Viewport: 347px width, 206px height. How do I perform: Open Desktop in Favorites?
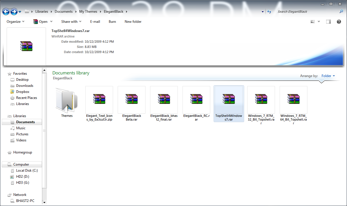22,80
